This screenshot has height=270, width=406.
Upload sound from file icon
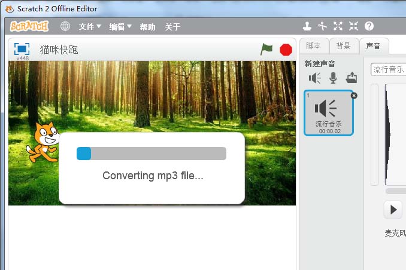352,78
